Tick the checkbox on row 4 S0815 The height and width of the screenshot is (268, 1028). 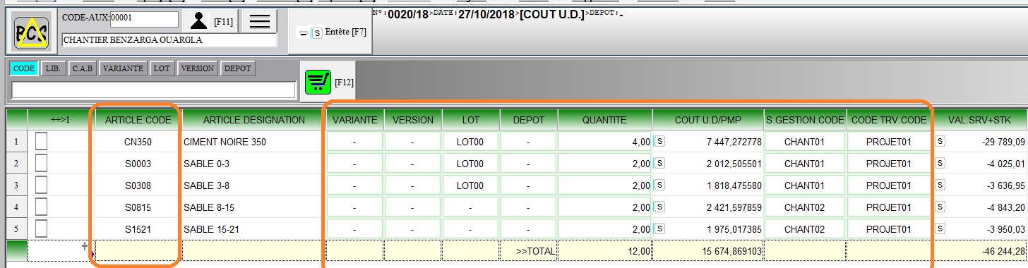[x=41, y=207]
